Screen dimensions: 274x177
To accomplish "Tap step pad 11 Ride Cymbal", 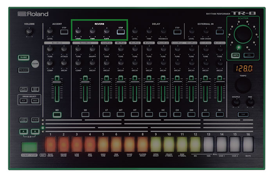I will [x=182, y=144].
